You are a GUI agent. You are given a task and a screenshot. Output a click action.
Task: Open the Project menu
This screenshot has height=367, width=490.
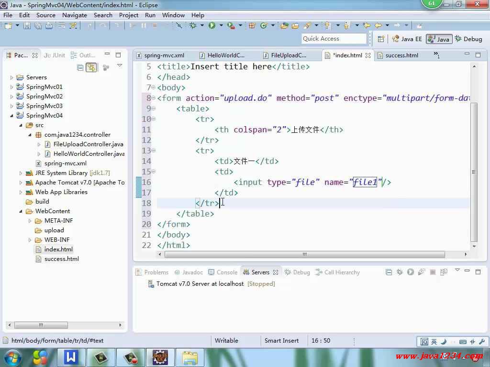coord(128,15)
